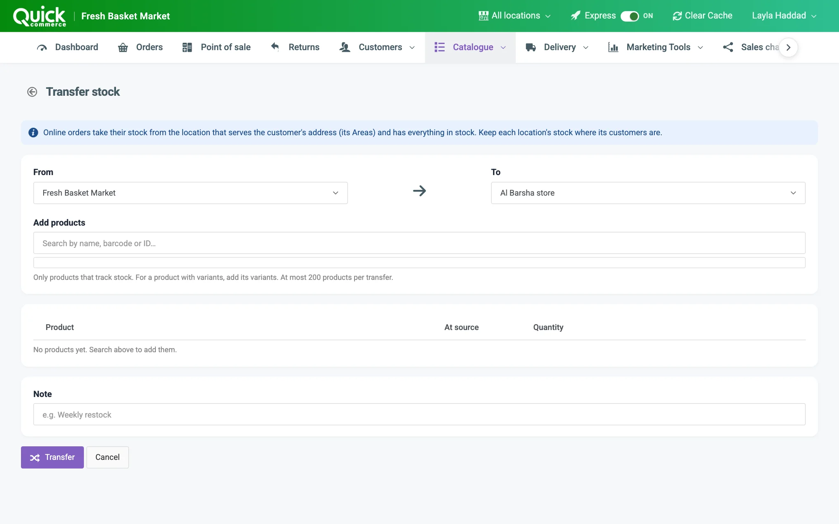Click the empty box below the search field
Image resolution: width=839 pixels, height=524 pixels.
coord(419,263)
